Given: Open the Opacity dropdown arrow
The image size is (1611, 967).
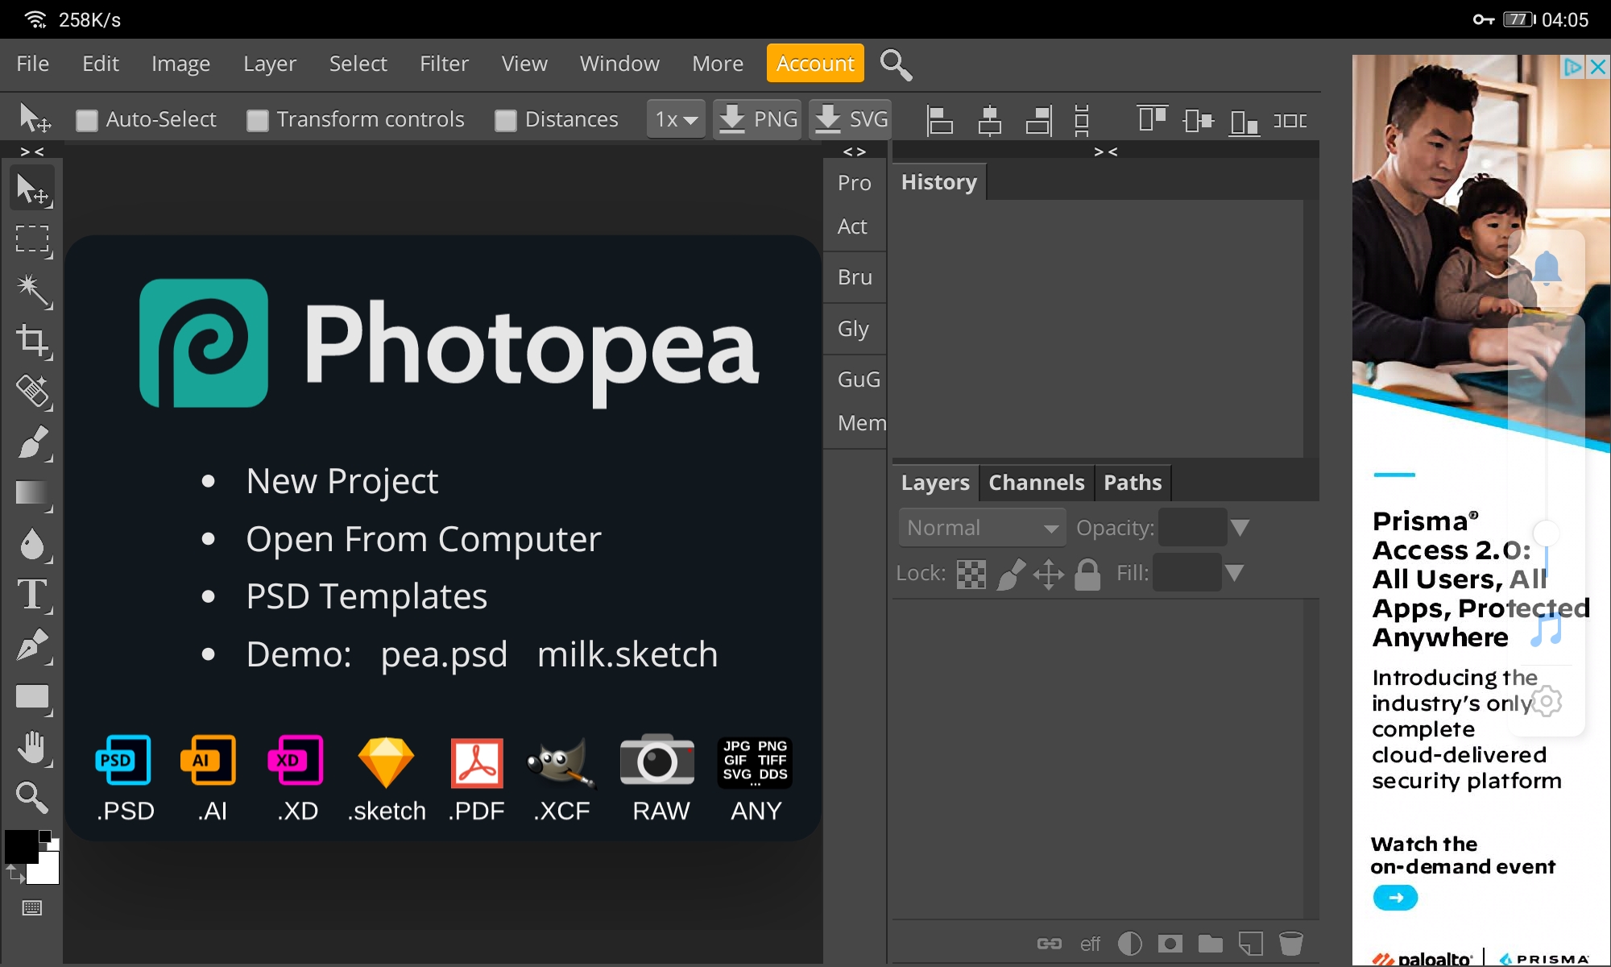Looking at the screenshot, I should 1240,527.
